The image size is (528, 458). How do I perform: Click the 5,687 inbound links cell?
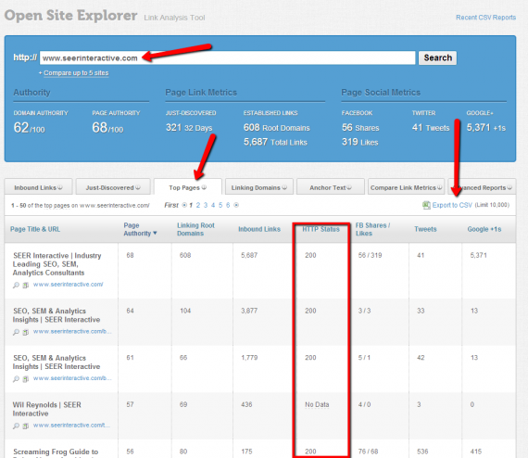tap(249, 255)
